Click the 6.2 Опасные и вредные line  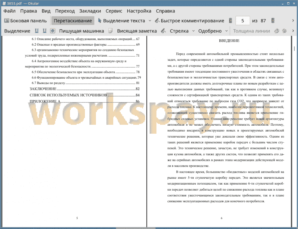pyautogui.click(x=86, y=44)
